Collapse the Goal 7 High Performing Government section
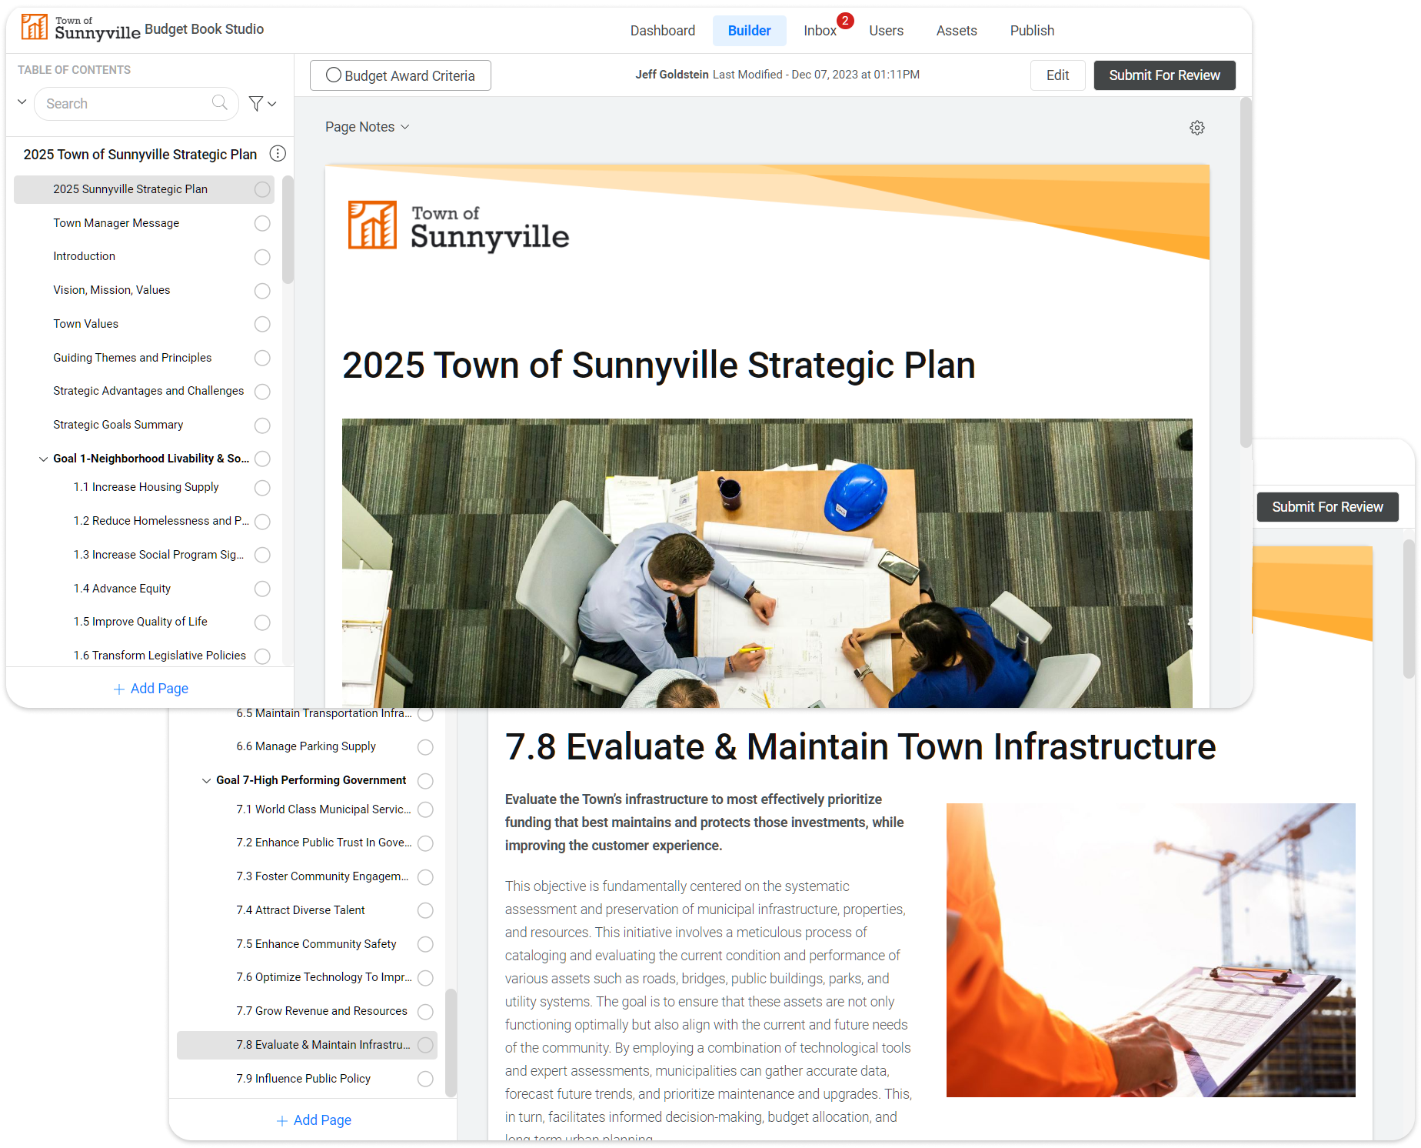The image size is (1421, 1148). point(206,780)
